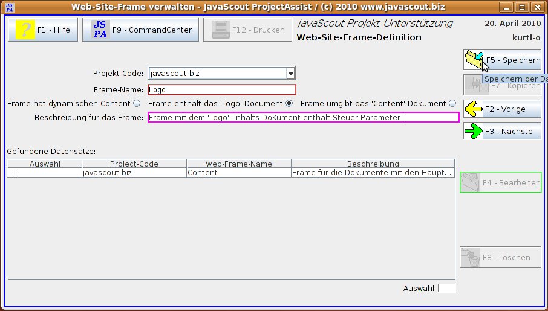Select 'Frame umgibt das Content-Dokument' radio button
This screenshot has width=548, height=311.
click(452, 103)
